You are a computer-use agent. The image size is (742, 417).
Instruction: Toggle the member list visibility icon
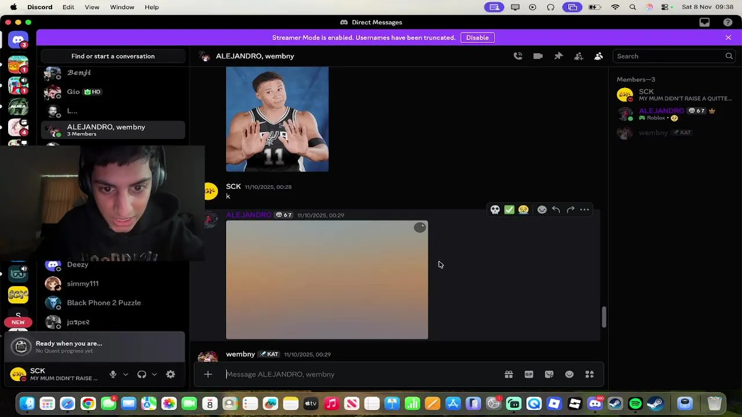[598, 56]
